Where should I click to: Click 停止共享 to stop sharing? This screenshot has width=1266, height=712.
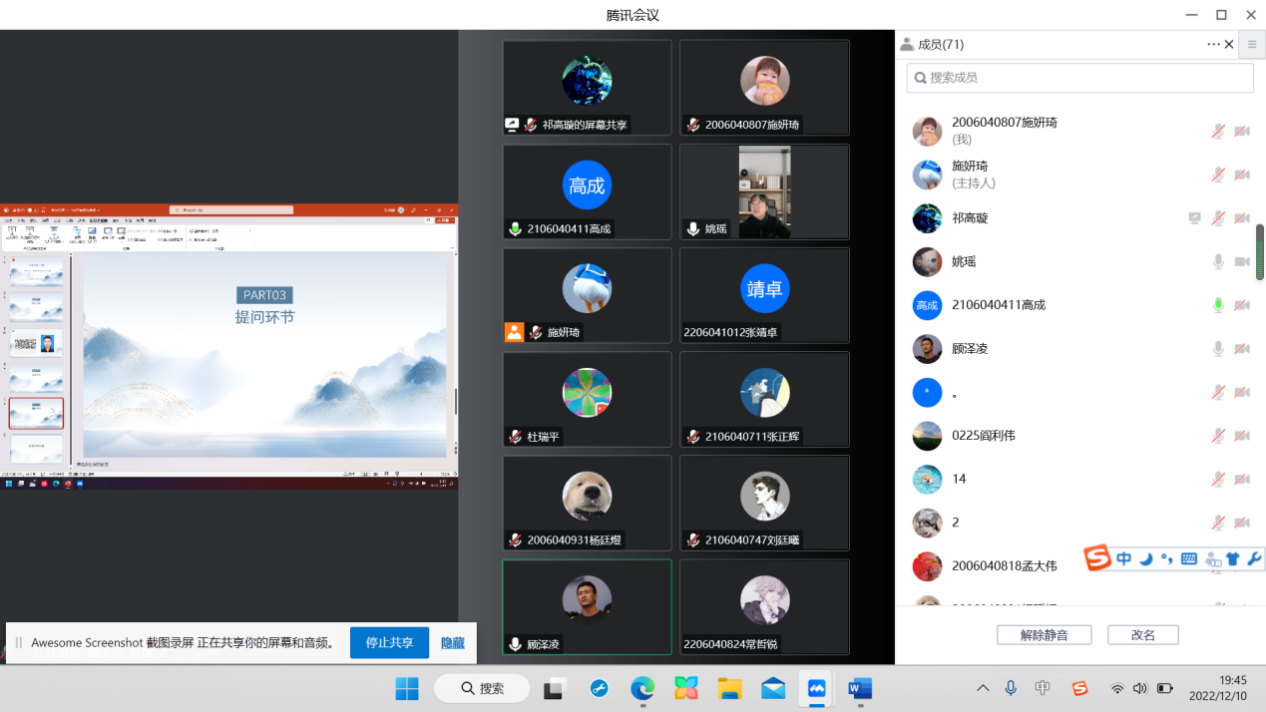coord(389,643)
